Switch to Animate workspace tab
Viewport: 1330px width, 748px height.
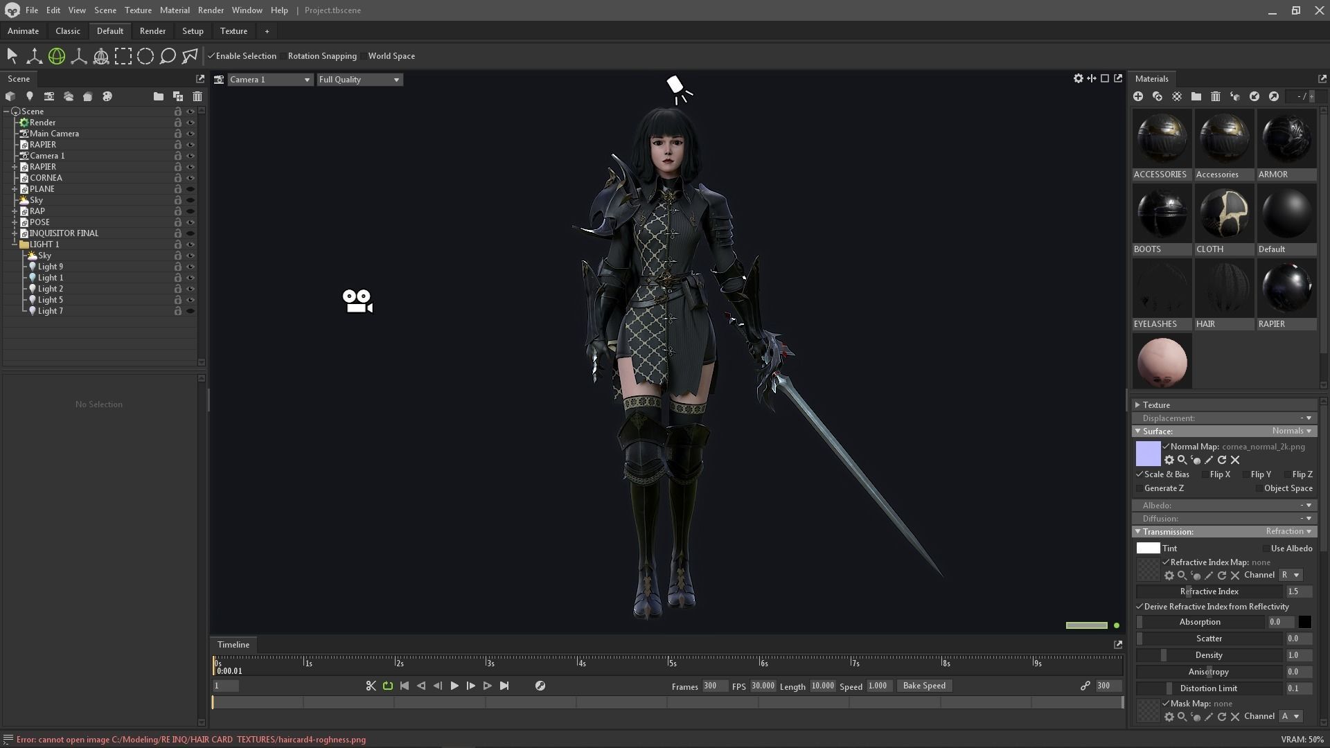[23, 31]
